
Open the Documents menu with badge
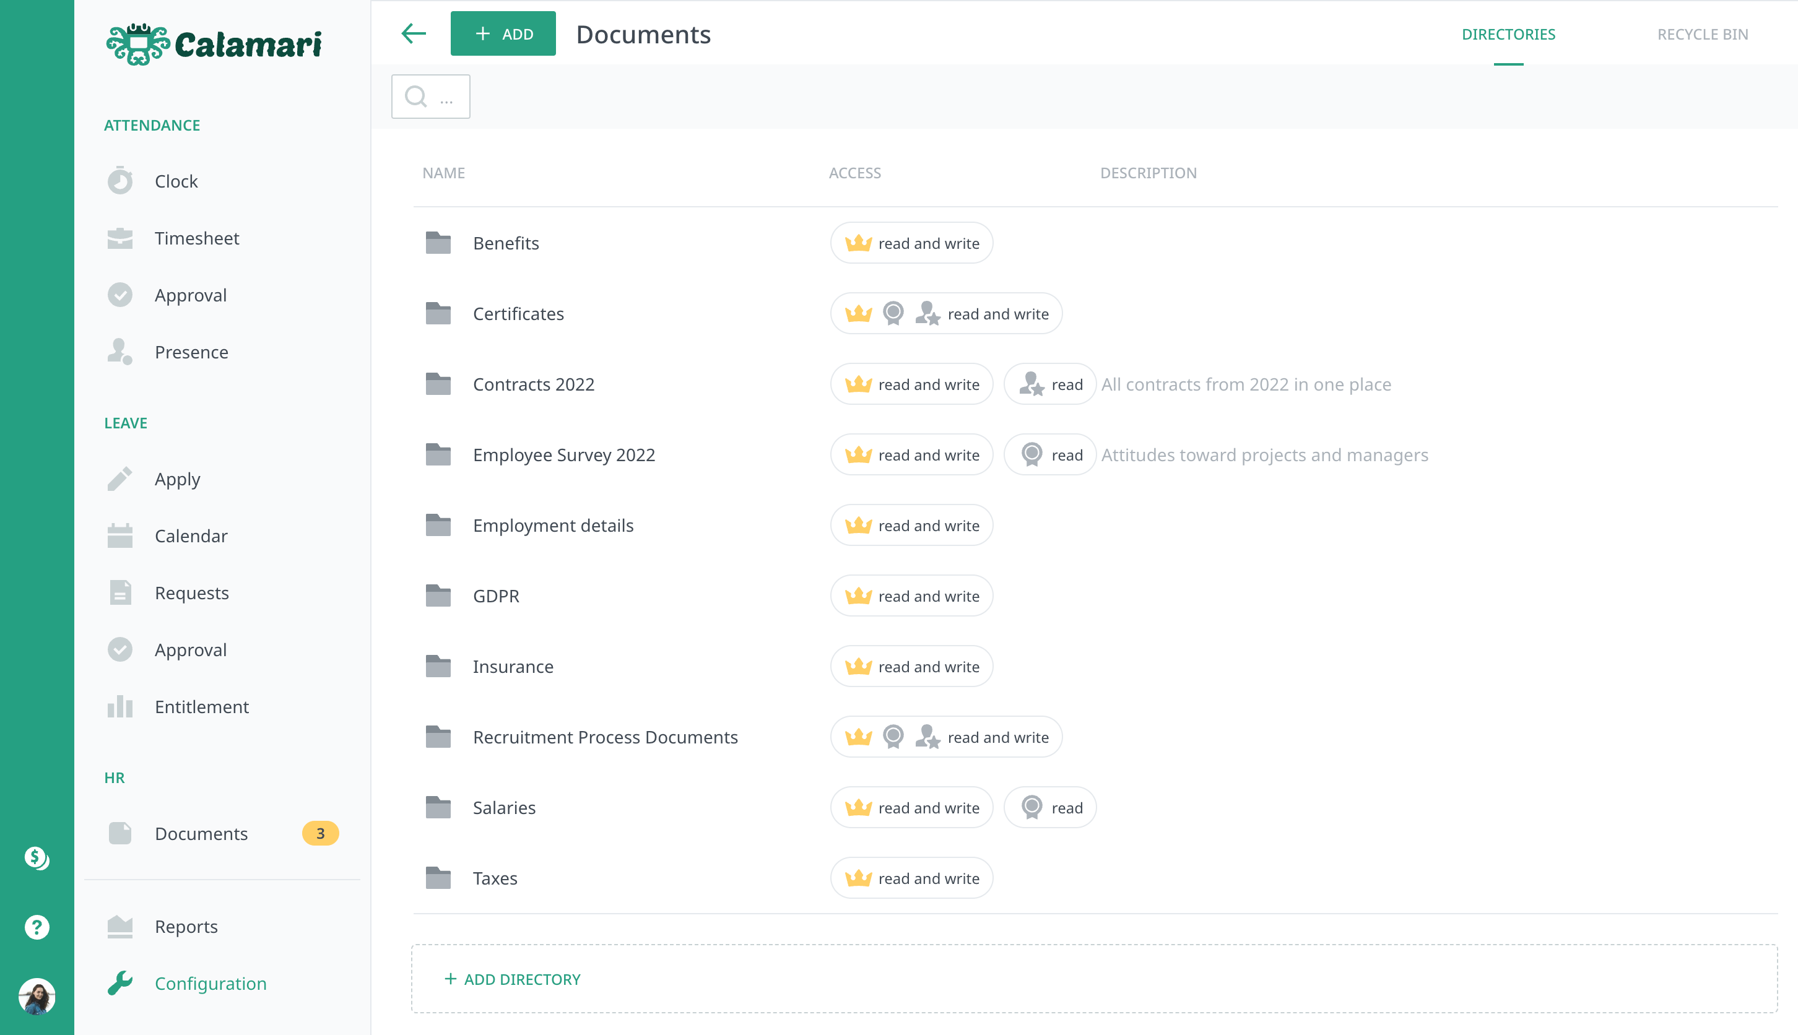point(201,833)
